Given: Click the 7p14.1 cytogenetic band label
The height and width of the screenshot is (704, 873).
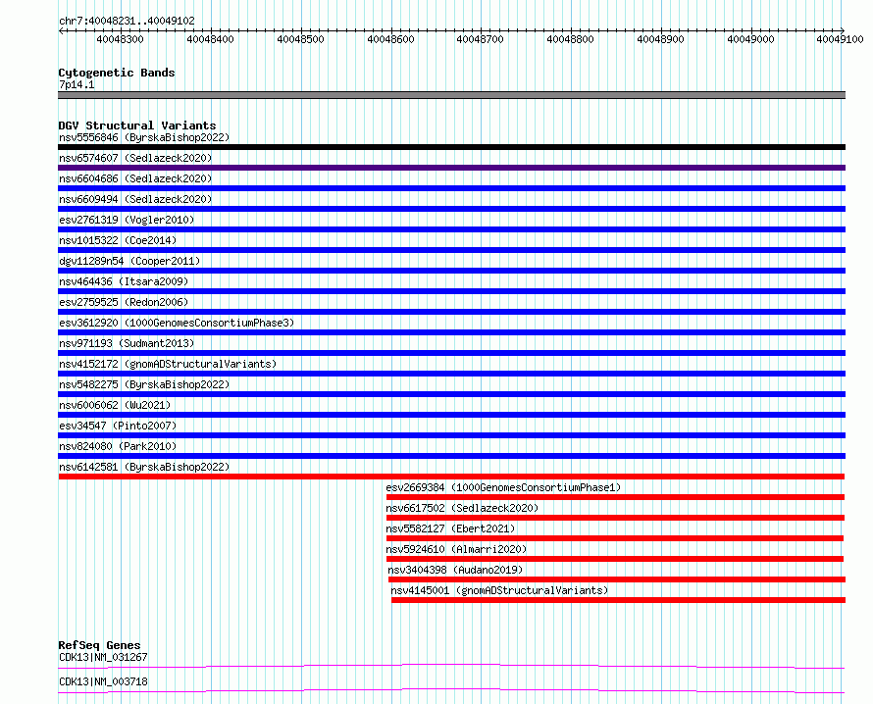Looking at the screenshot, I should pos(77,84).
